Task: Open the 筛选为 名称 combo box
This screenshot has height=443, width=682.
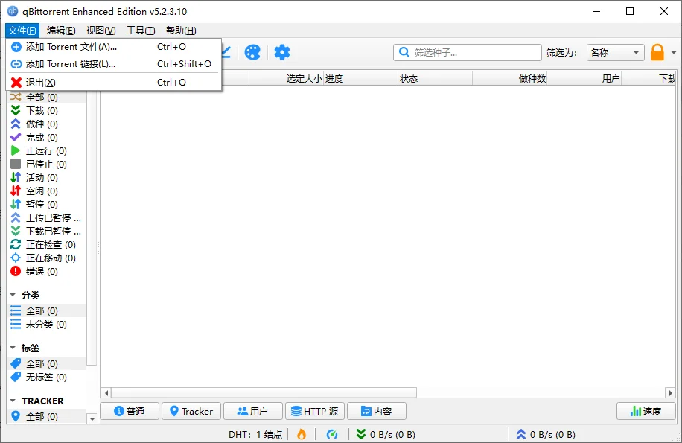Action: 615,53
